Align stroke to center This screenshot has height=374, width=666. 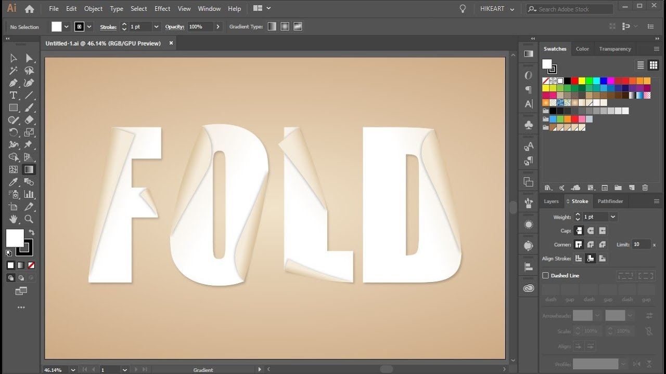tap(579, 258)
